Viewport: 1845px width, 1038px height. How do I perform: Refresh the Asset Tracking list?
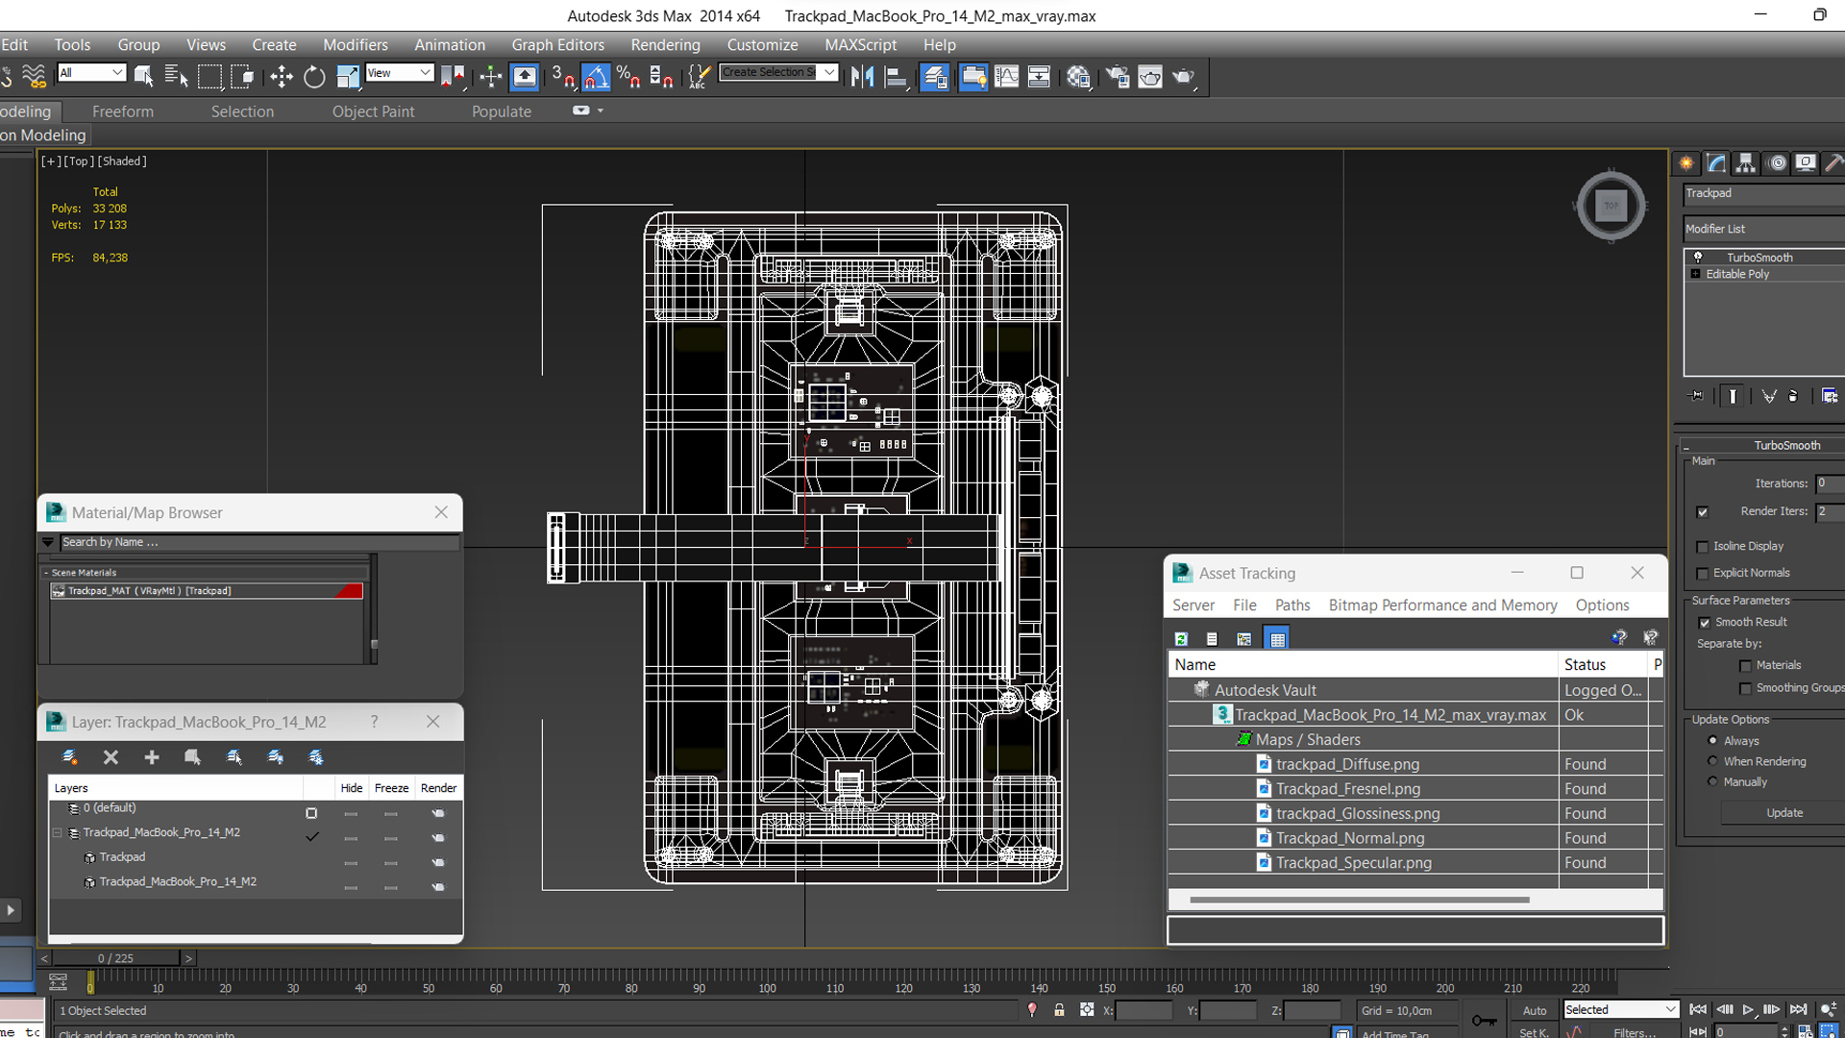click(1181, 638)
